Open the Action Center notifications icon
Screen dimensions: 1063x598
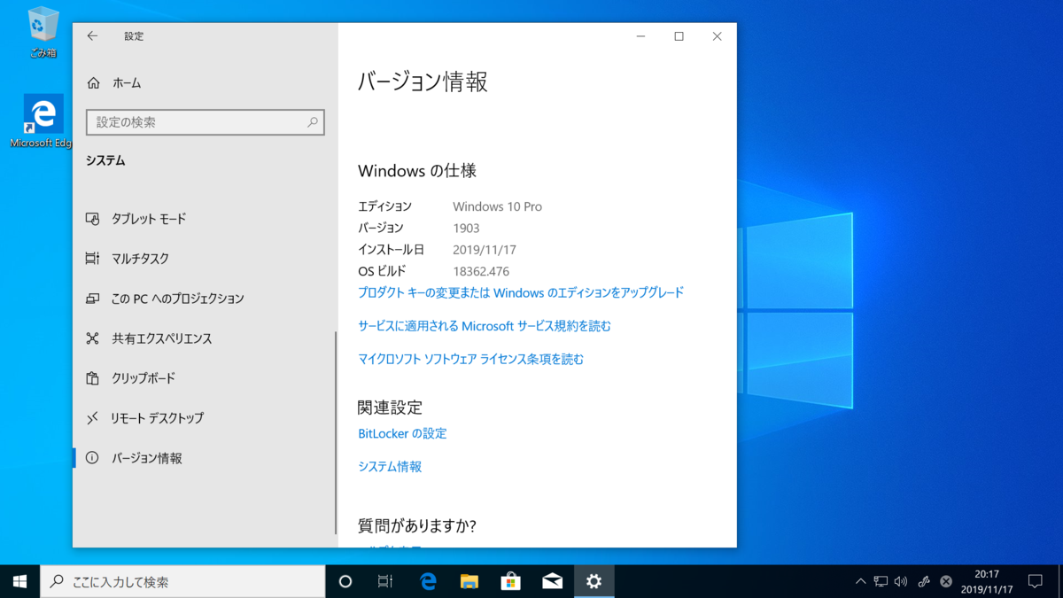1035,582
